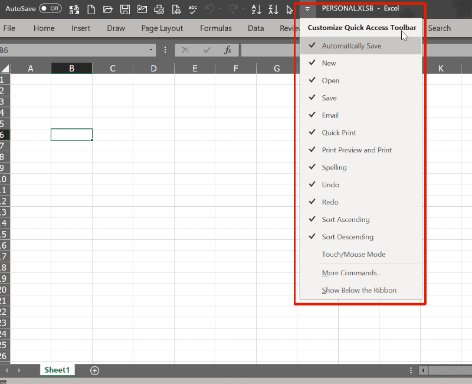Uncheck the New command in menu
Screen dimensions: 472x384
pyautogui.click(x=360, y=63)
